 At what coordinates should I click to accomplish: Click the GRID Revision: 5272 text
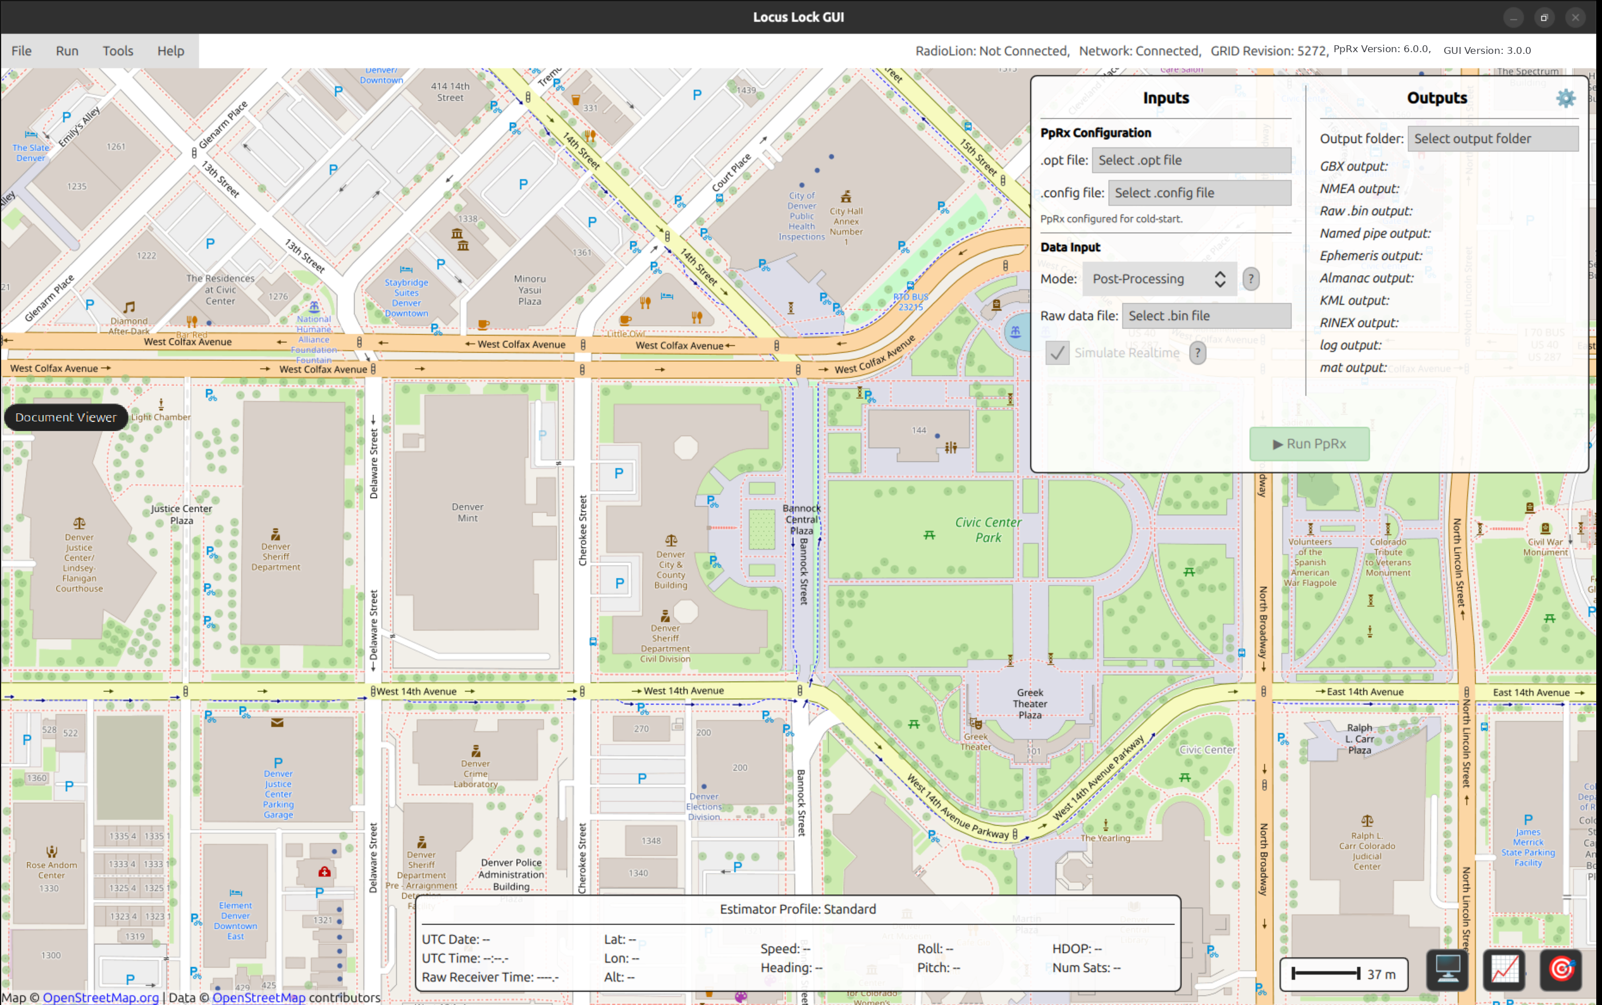[x=1269, y=51]
